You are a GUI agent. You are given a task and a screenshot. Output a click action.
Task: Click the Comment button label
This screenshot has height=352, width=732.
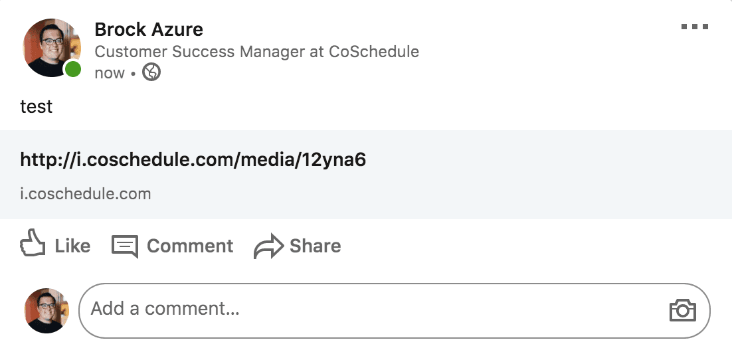point(189,246)
